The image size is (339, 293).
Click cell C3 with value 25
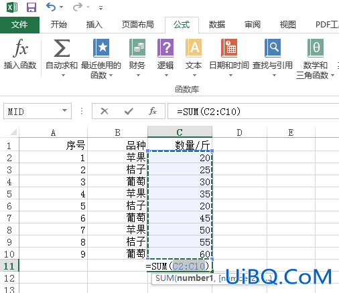pyautogui.click(x=180, y=170)
